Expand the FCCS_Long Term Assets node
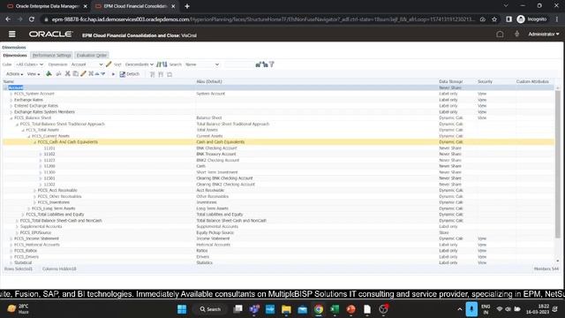This screenshot has height=318, width=565. pos(29,208)
